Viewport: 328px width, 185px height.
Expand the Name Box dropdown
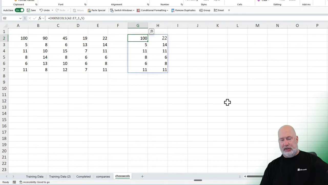[20, 18]
